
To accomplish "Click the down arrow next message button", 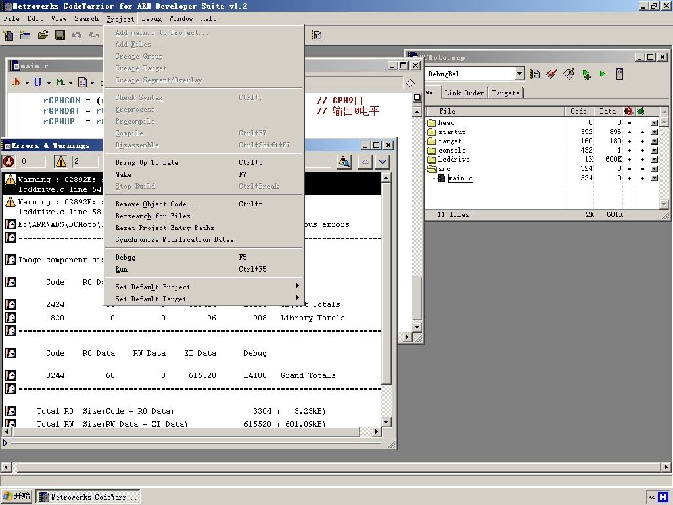I will [383, 162].
